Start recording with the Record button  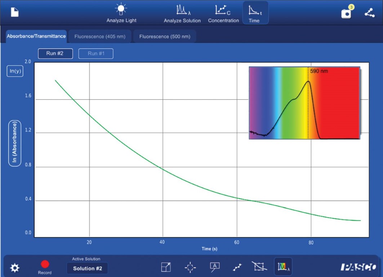tap(45, 265)
